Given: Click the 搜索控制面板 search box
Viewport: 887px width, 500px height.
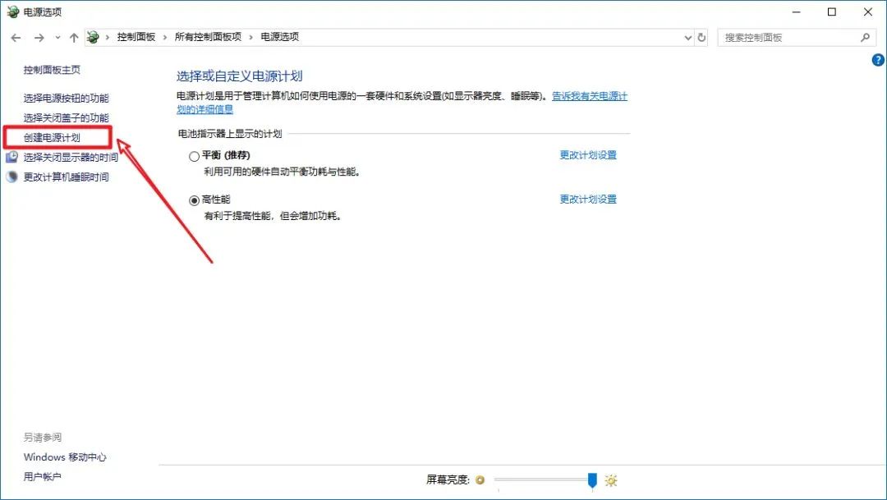Looking at the screenshot, I should 788,38.
